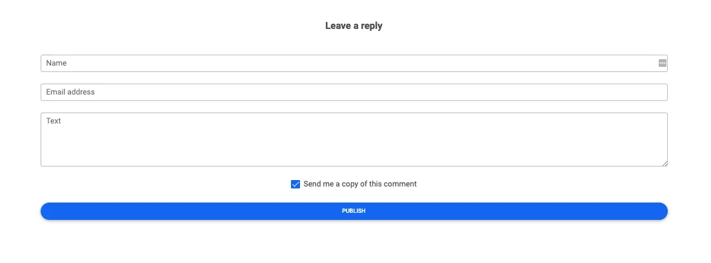Click the 'Send me a copy of this comment' label
Viewport: 711px width, 263px height.
[360, 184]
